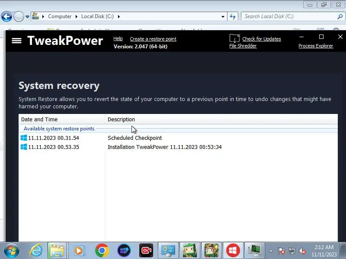Click Local Disk (C:) breadcrumb
346x259 pixels.
coord(97,16)
